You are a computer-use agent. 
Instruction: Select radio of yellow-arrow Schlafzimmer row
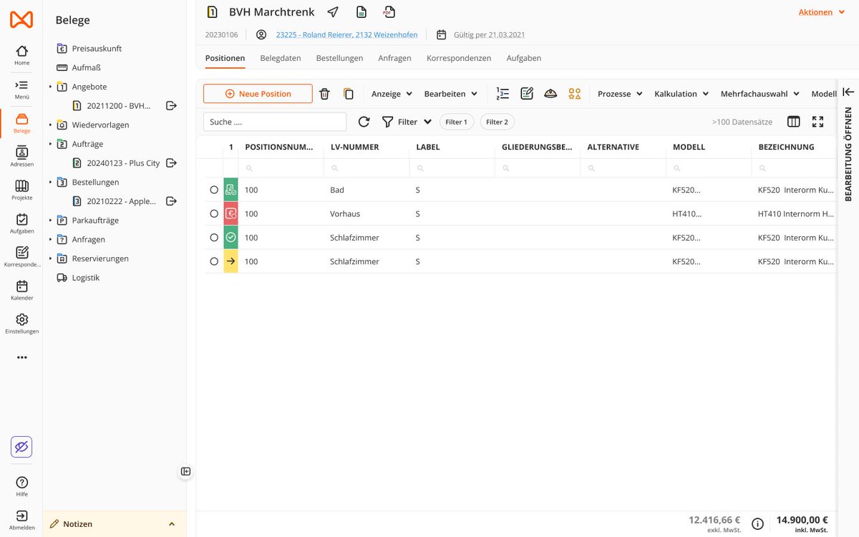(x=214, y=261)
